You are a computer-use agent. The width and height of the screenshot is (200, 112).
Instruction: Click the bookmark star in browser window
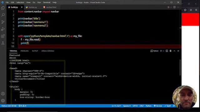pos(185,10)
